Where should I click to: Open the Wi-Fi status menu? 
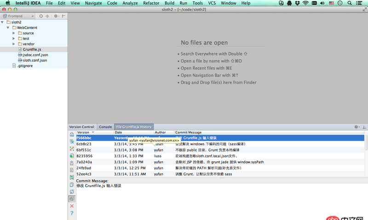(305, 3)
